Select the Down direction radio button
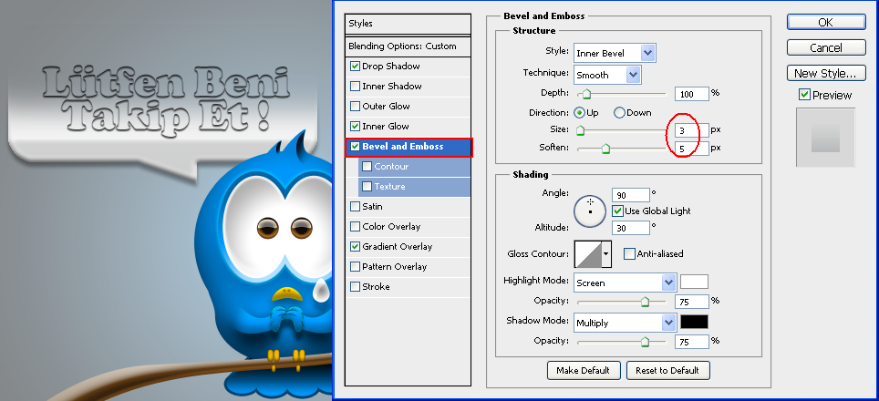 (x=619, y=113)
